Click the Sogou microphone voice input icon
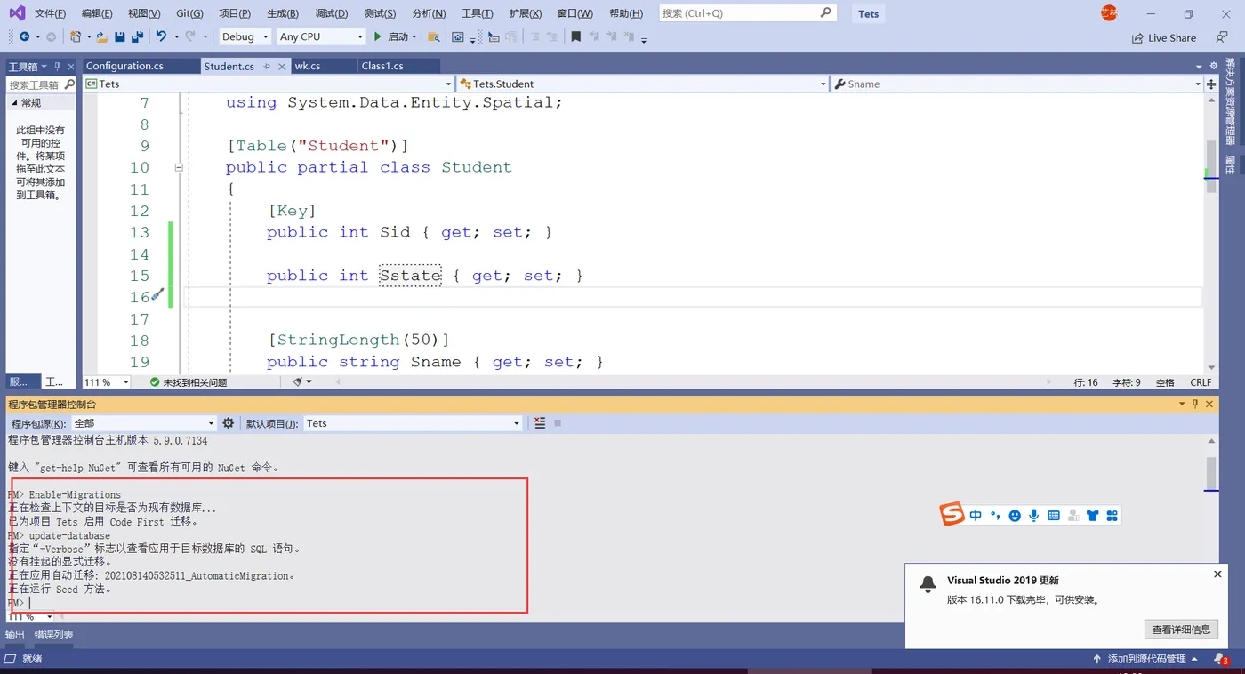1245x674 pixels. pyautogui.click(x=1034, y=515)
